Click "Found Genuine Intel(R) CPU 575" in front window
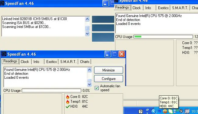Viewport: 198px width, 114px height. (x=37, y=70)
